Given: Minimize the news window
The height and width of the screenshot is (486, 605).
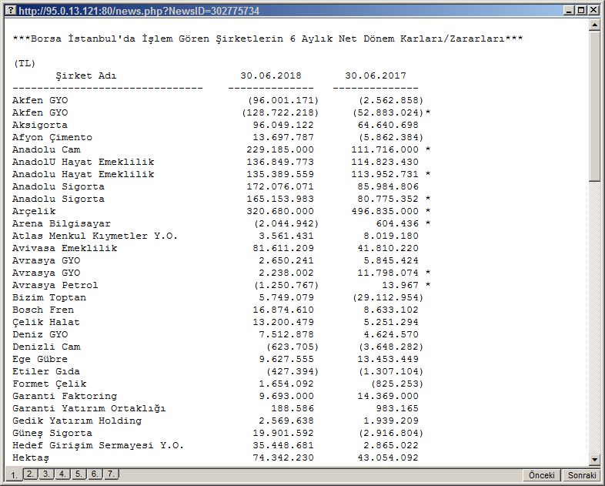Looking at the screenshot, I should click(569, 11).
